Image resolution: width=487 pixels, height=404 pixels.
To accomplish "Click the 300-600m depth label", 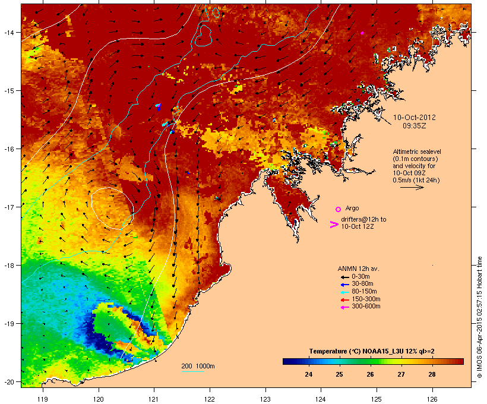I will (x=366, y=307).
